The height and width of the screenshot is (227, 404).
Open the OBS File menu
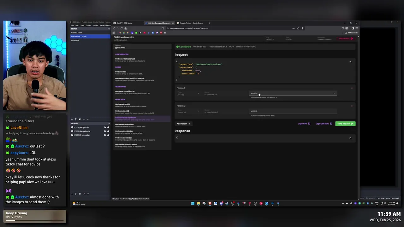point(72,25)
